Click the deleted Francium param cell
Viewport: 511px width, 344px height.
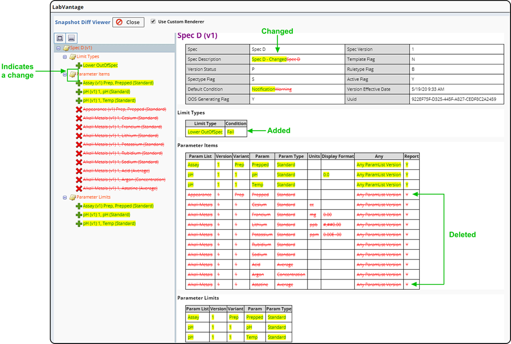(x=262, y=215)
